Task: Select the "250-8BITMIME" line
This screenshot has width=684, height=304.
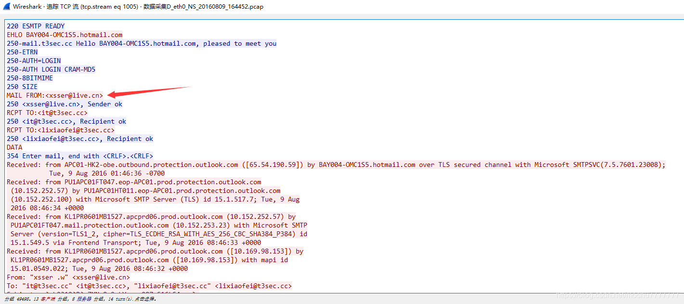Action: coord(30,78)
